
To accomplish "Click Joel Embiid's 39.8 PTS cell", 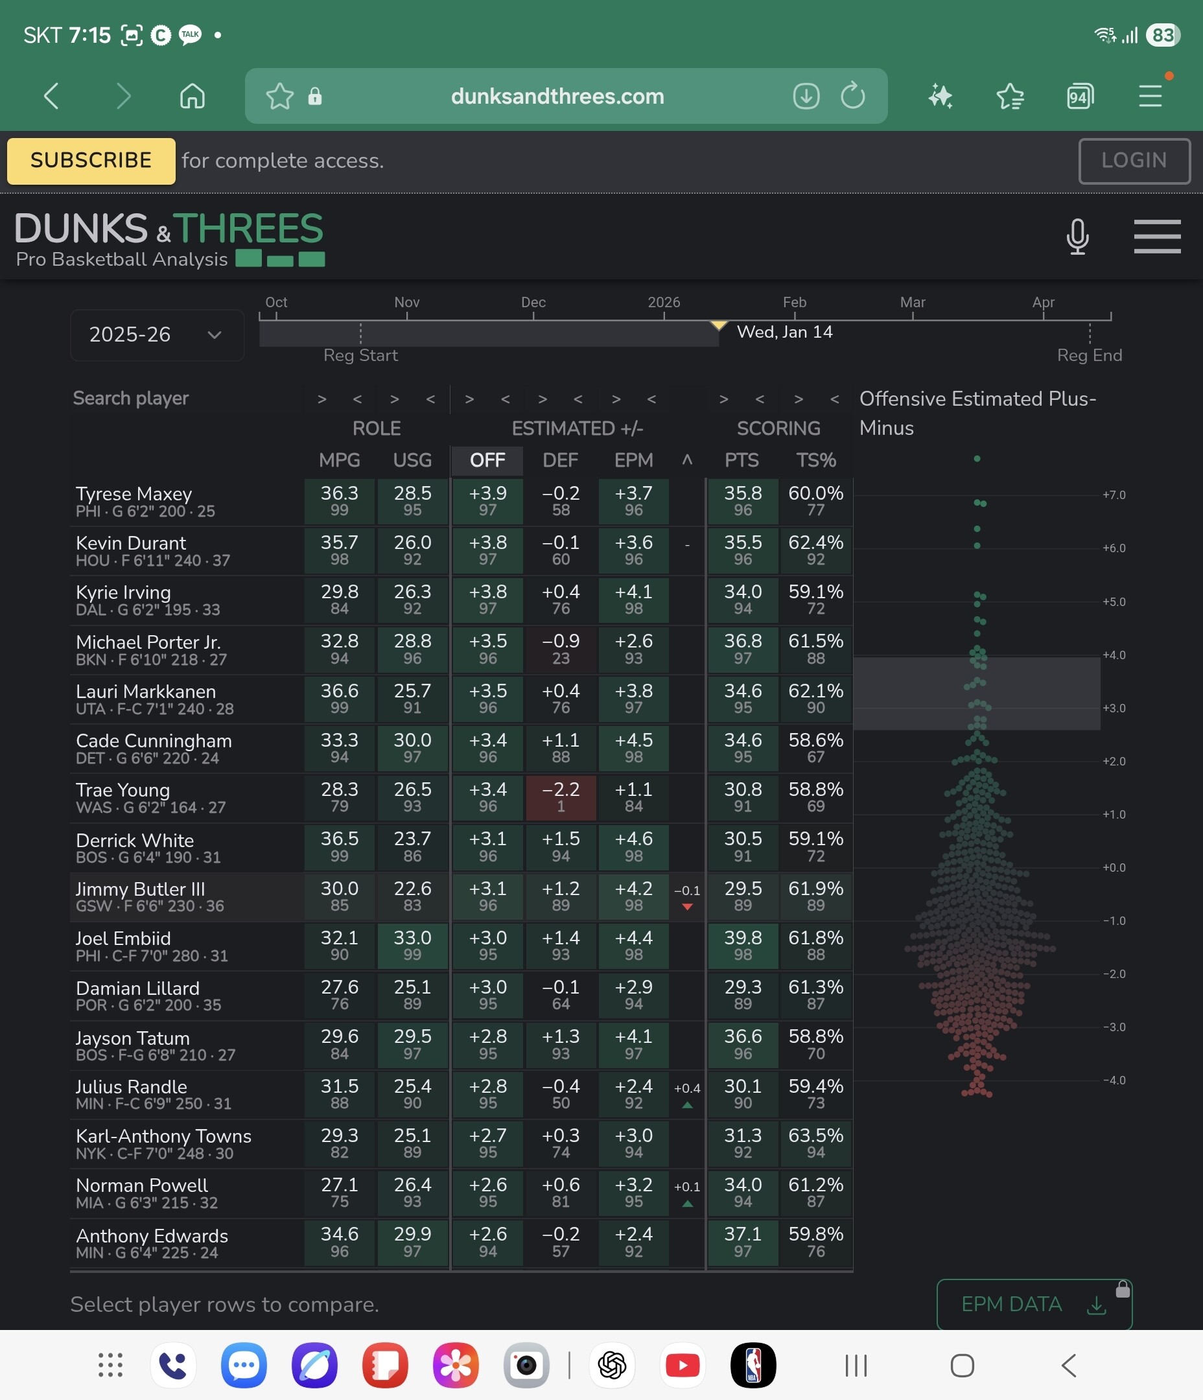I will tap(743, 946).
